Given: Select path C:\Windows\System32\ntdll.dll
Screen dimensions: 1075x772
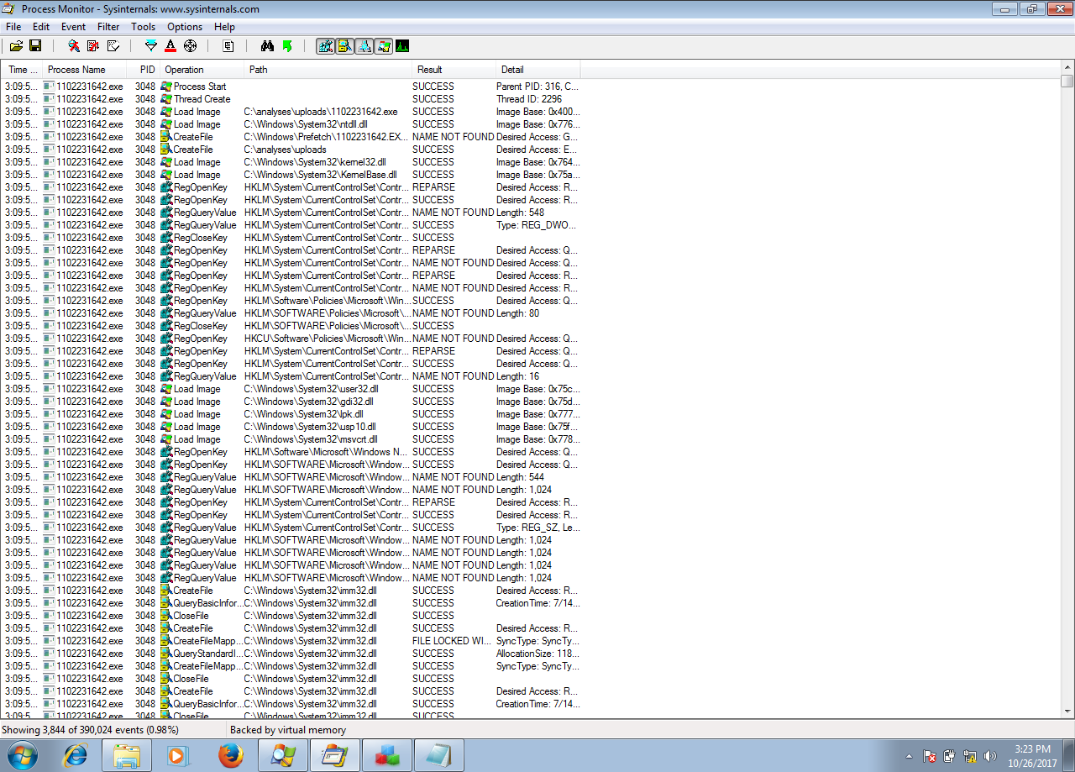Looking at the screenshot, I should 306,124.
